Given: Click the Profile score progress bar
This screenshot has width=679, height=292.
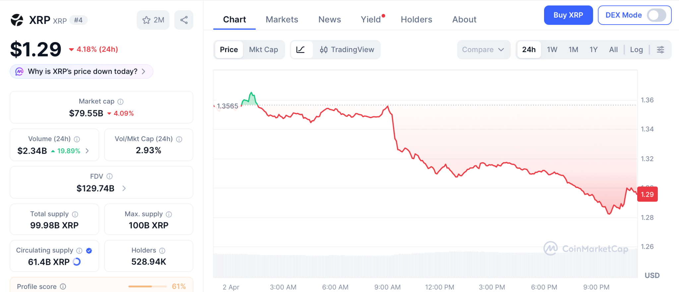Looking at the screenshot, I should [x=148, y=286].
